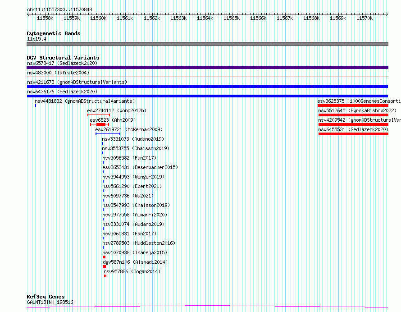Click the esv6523 (Ahn2009) label

tap(113, 120)
